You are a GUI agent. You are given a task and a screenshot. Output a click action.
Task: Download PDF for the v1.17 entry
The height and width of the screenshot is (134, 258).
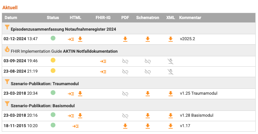tap(125, 126)
